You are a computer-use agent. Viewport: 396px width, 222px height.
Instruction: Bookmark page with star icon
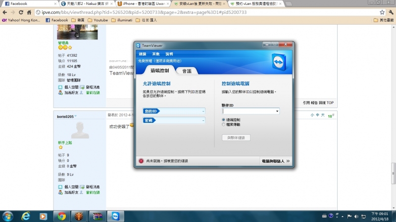click(x=382, y=12)
